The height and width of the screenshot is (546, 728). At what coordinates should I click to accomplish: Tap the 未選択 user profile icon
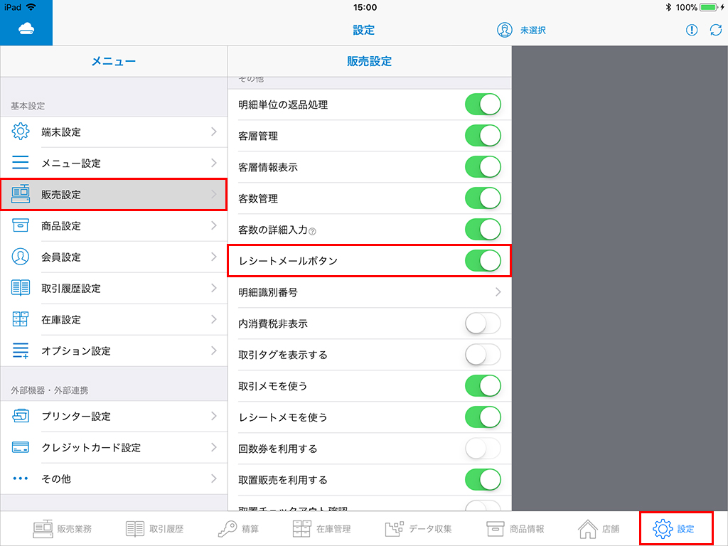pos(505,30)
